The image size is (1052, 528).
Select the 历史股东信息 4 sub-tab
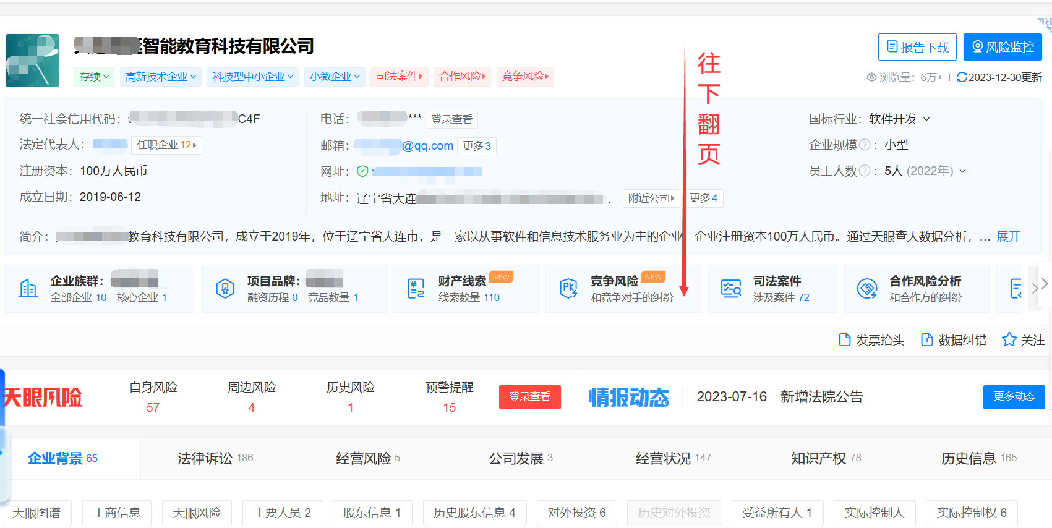(x=474, y=513)
